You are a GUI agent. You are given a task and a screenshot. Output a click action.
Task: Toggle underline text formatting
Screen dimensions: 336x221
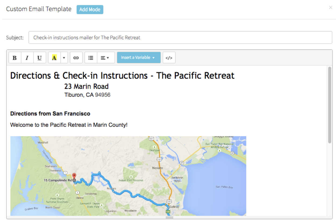point(40,58)
